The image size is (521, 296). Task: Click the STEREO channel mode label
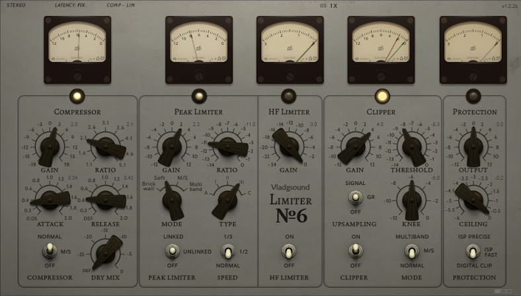point(16,5)
